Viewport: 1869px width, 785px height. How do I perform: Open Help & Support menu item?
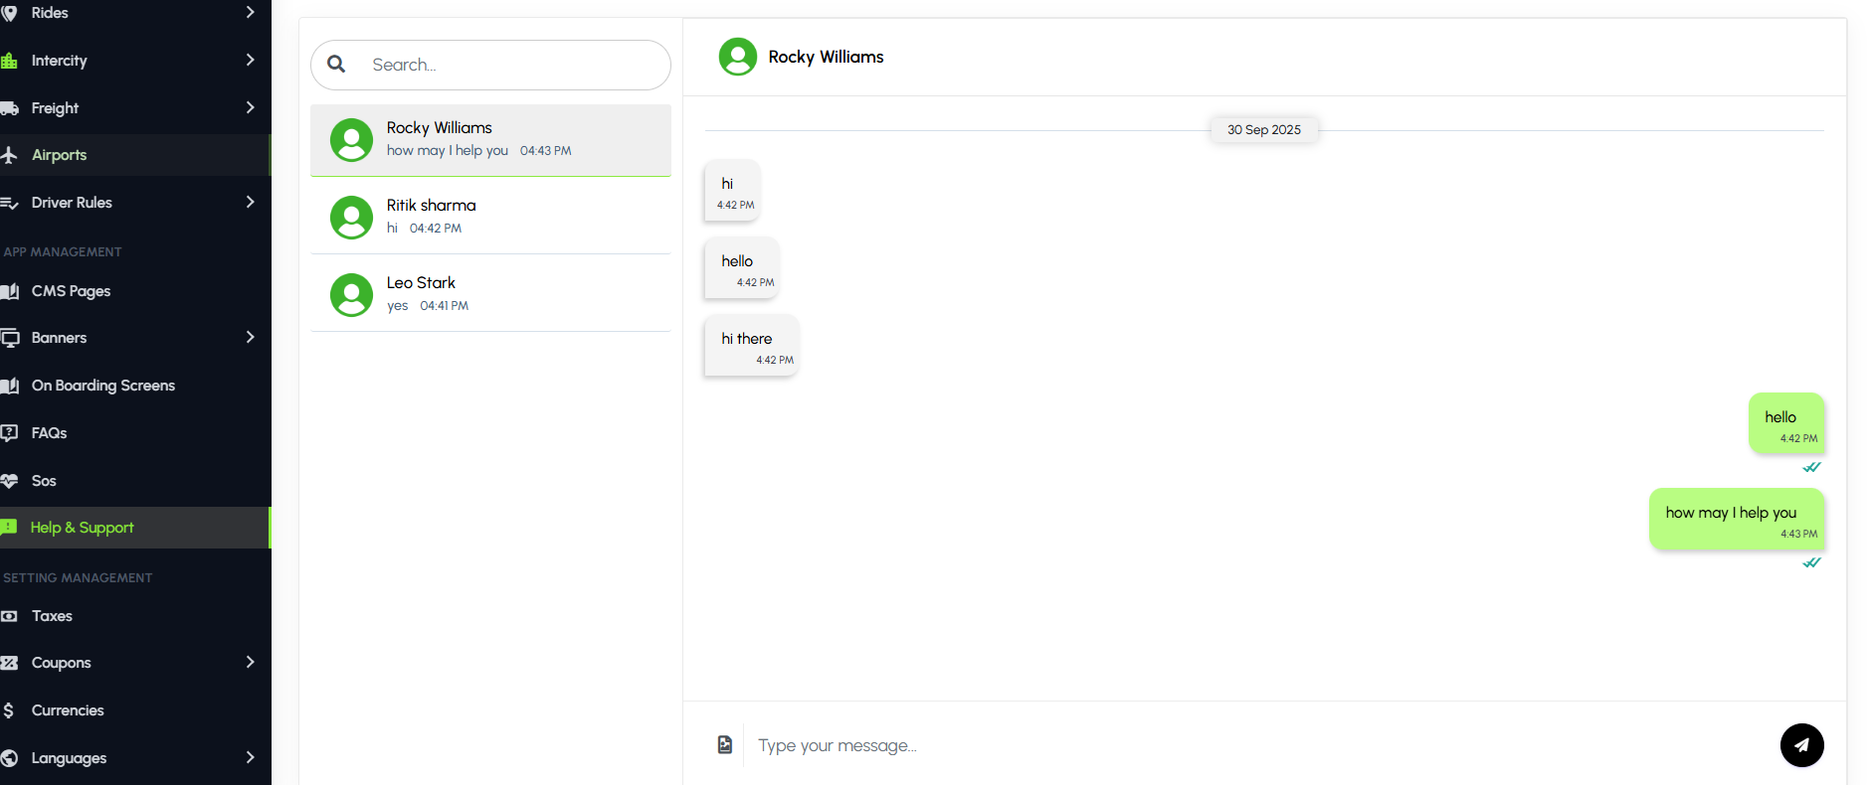83,528
